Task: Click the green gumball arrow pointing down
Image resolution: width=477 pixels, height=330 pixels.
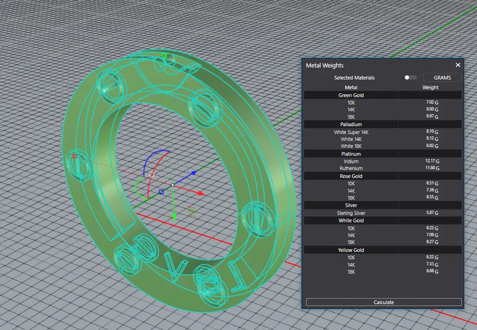Action: [x=174, y=216]
